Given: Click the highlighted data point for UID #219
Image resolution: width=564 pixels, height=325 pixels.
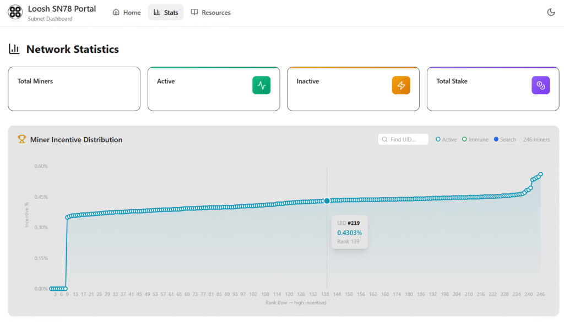Looking at the screenshot, I should pyautogui.click(x=327, y=201).
